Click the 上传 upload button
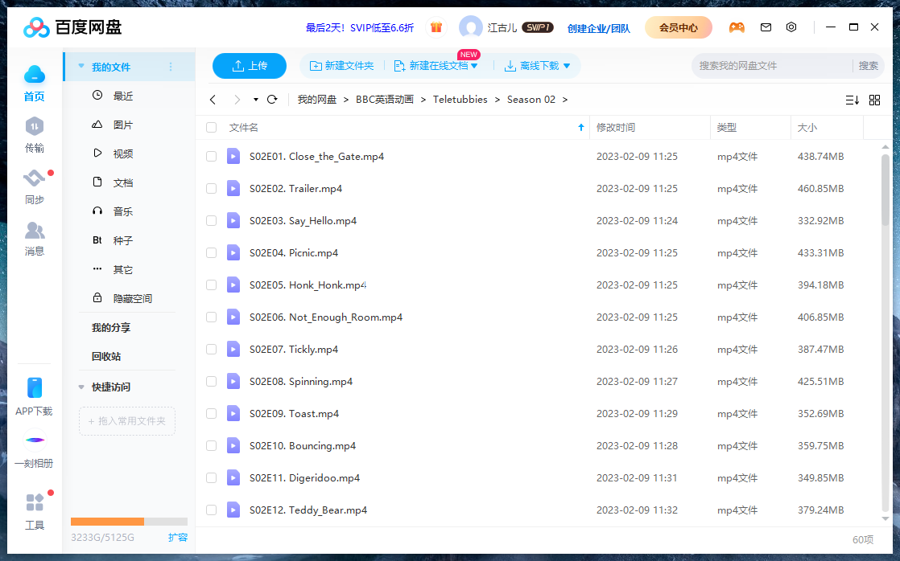Viewport: 900px width, 561px height. coord(249,66)
